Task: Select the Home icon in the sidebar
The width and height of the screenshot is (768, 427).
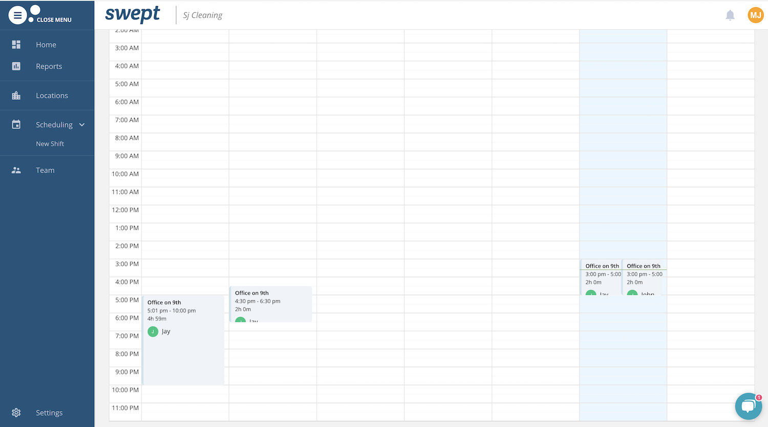Action: [16, 45]
